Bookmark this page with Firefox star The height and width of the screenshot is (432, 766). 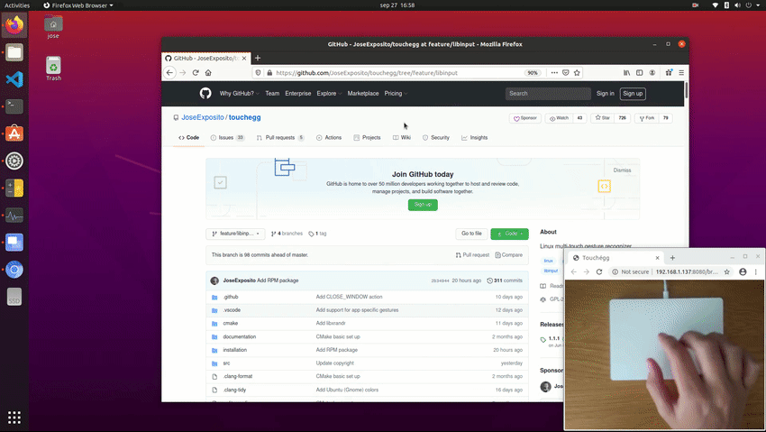click(577, 73)
